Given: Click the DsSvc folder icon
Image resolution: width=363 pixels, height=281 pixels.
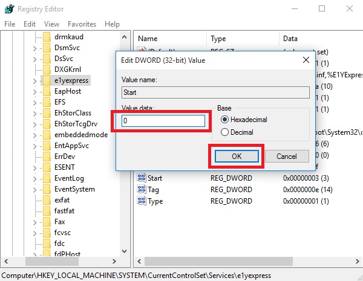Looking at the screenshot, I should tap(47, 59).
